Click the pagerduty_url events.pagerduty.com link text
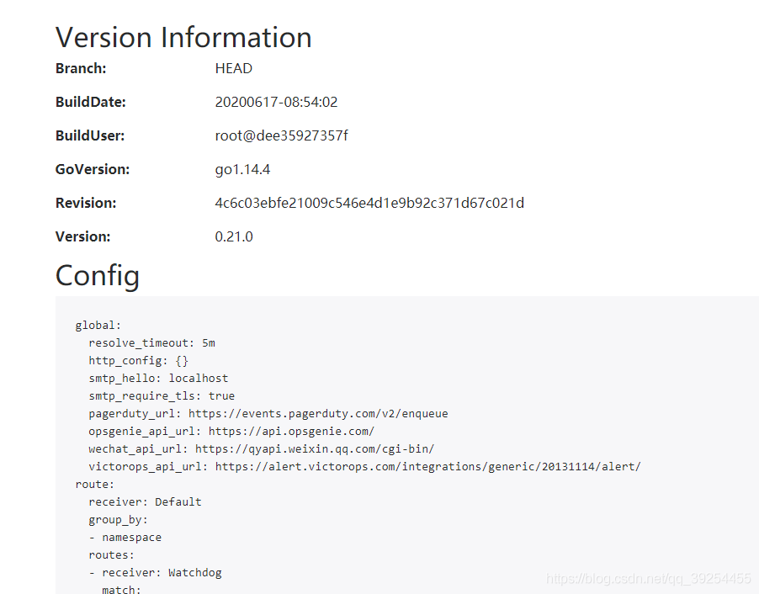 [318, 413]
